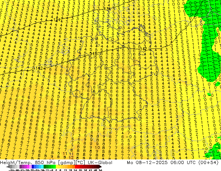
Task: Click the '12' temperature value near the map bottom
Action: (71, 158)
